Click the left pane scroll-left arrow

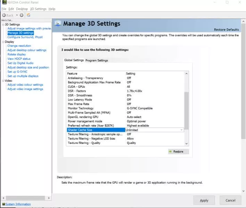pos(3,198)
